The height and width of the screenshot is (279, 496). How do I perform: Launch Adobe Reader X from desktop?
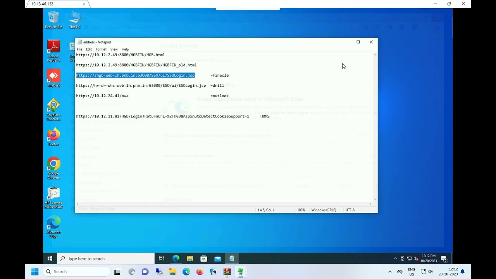[53, 51]
